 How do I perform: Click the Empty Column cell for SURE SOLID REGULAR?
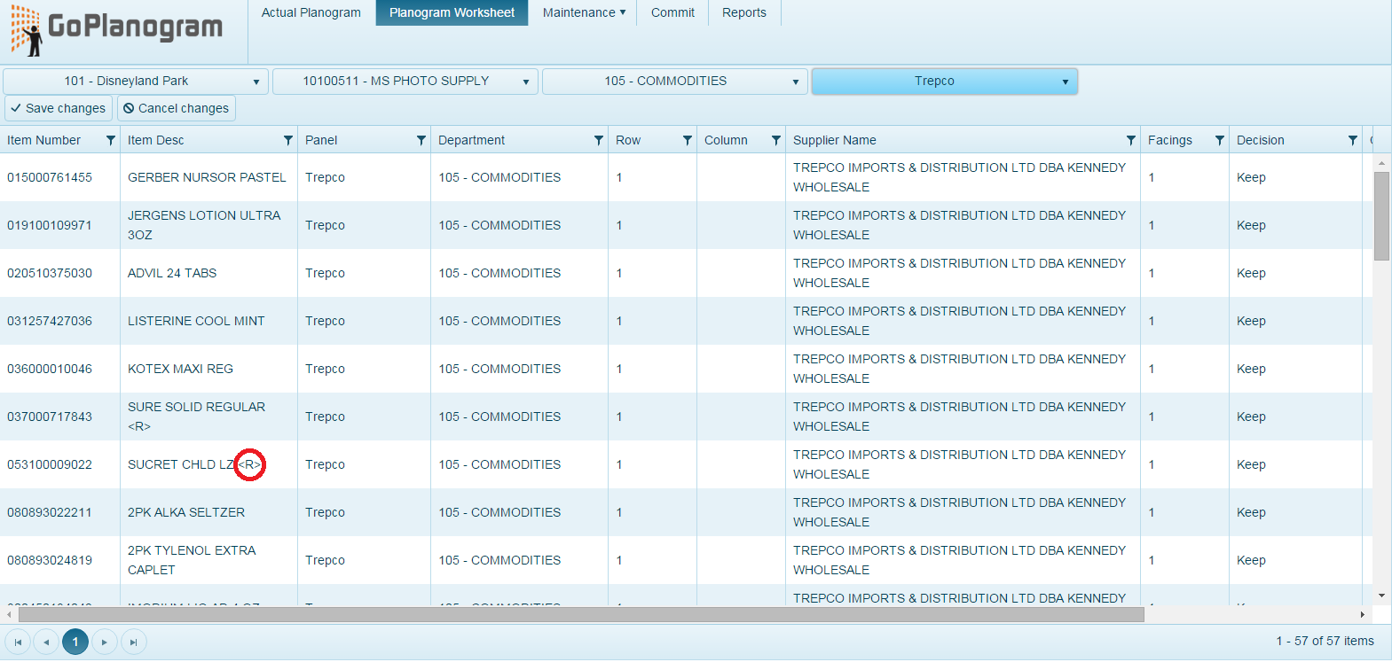[741, 417]
